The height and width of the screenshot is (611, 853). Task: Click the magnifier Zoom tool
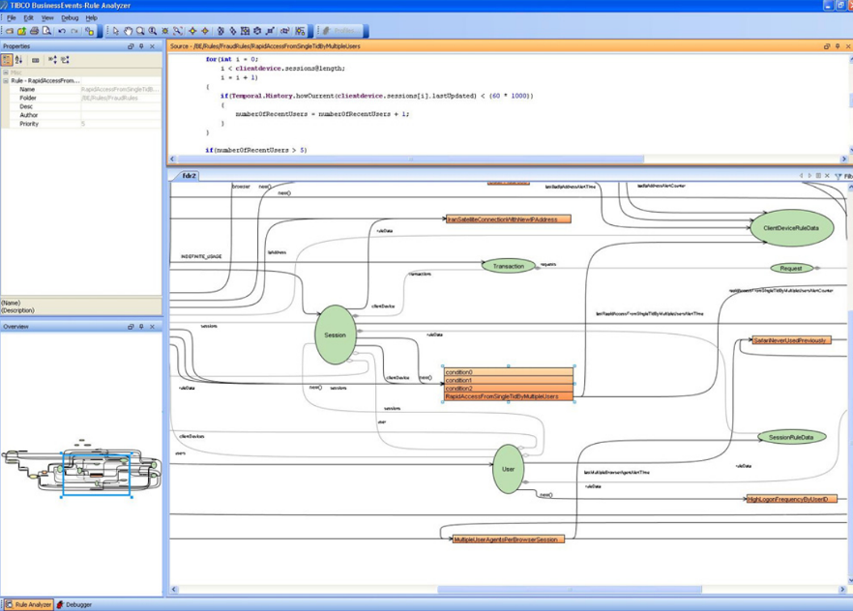click(140, 31)
